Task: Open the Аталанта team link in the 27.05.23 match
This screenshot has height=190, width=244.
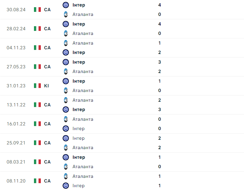Action: (x=83, y=71)
